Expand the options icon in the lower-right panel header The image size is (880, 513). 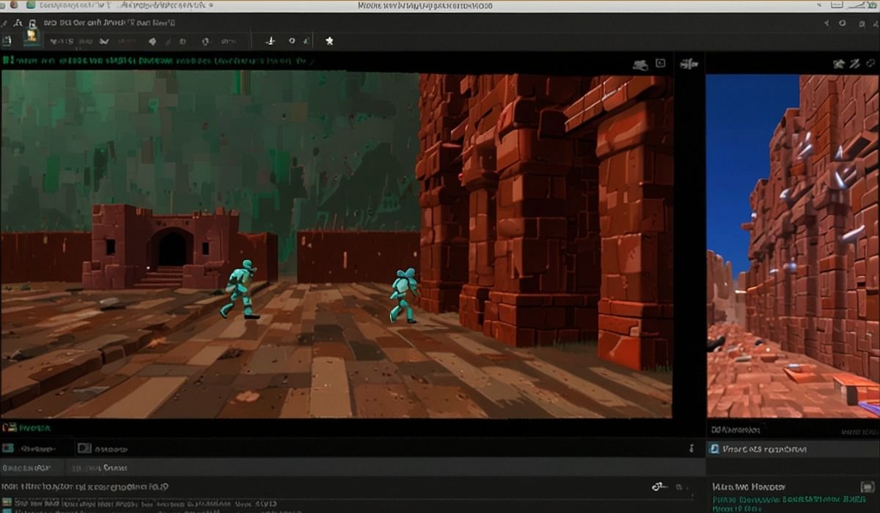coord(867,487)
